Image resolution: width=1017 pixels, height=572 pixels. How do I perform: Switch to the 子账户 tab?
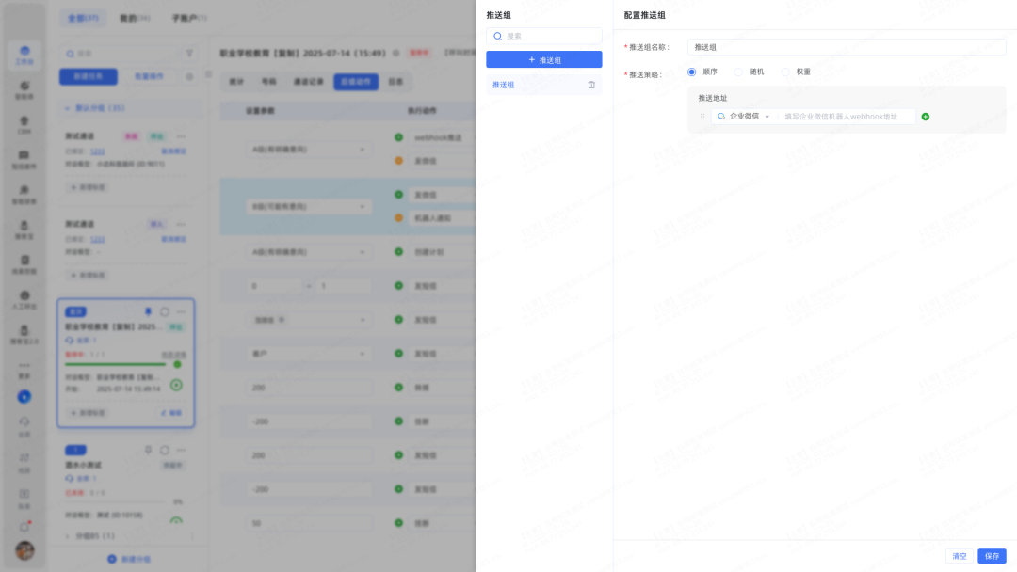click(x=188, y=18)
